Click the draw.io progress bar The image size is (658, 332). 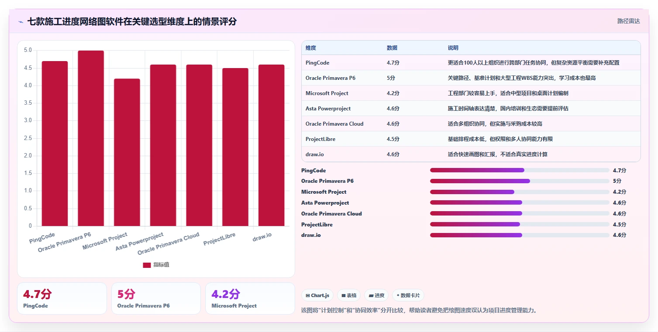click(520, 235)
